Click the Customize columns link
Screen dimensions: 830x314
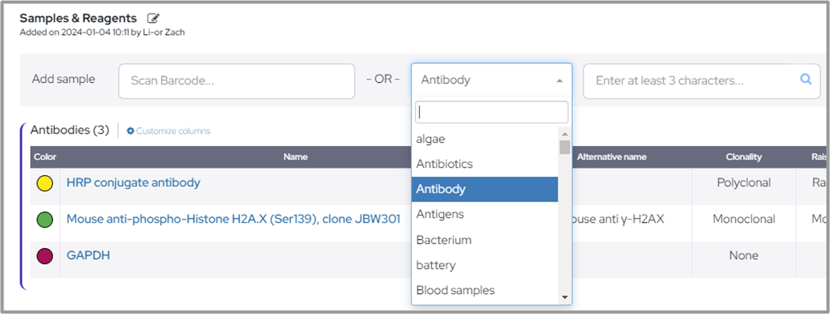[x=173, y=131]
